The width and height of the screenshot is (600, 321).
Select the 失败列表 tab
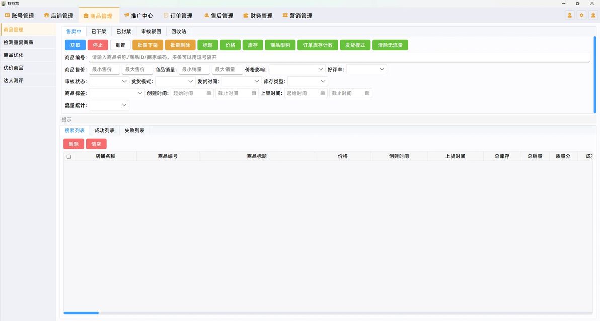[x=135, y=130]
